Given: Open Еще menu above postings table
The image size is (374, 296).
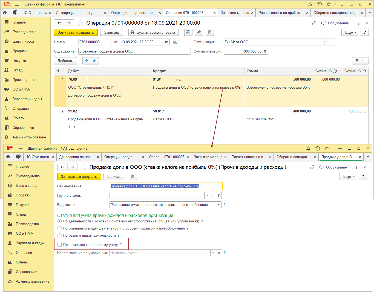Looking at the screenshot, I should click(361, 61).
